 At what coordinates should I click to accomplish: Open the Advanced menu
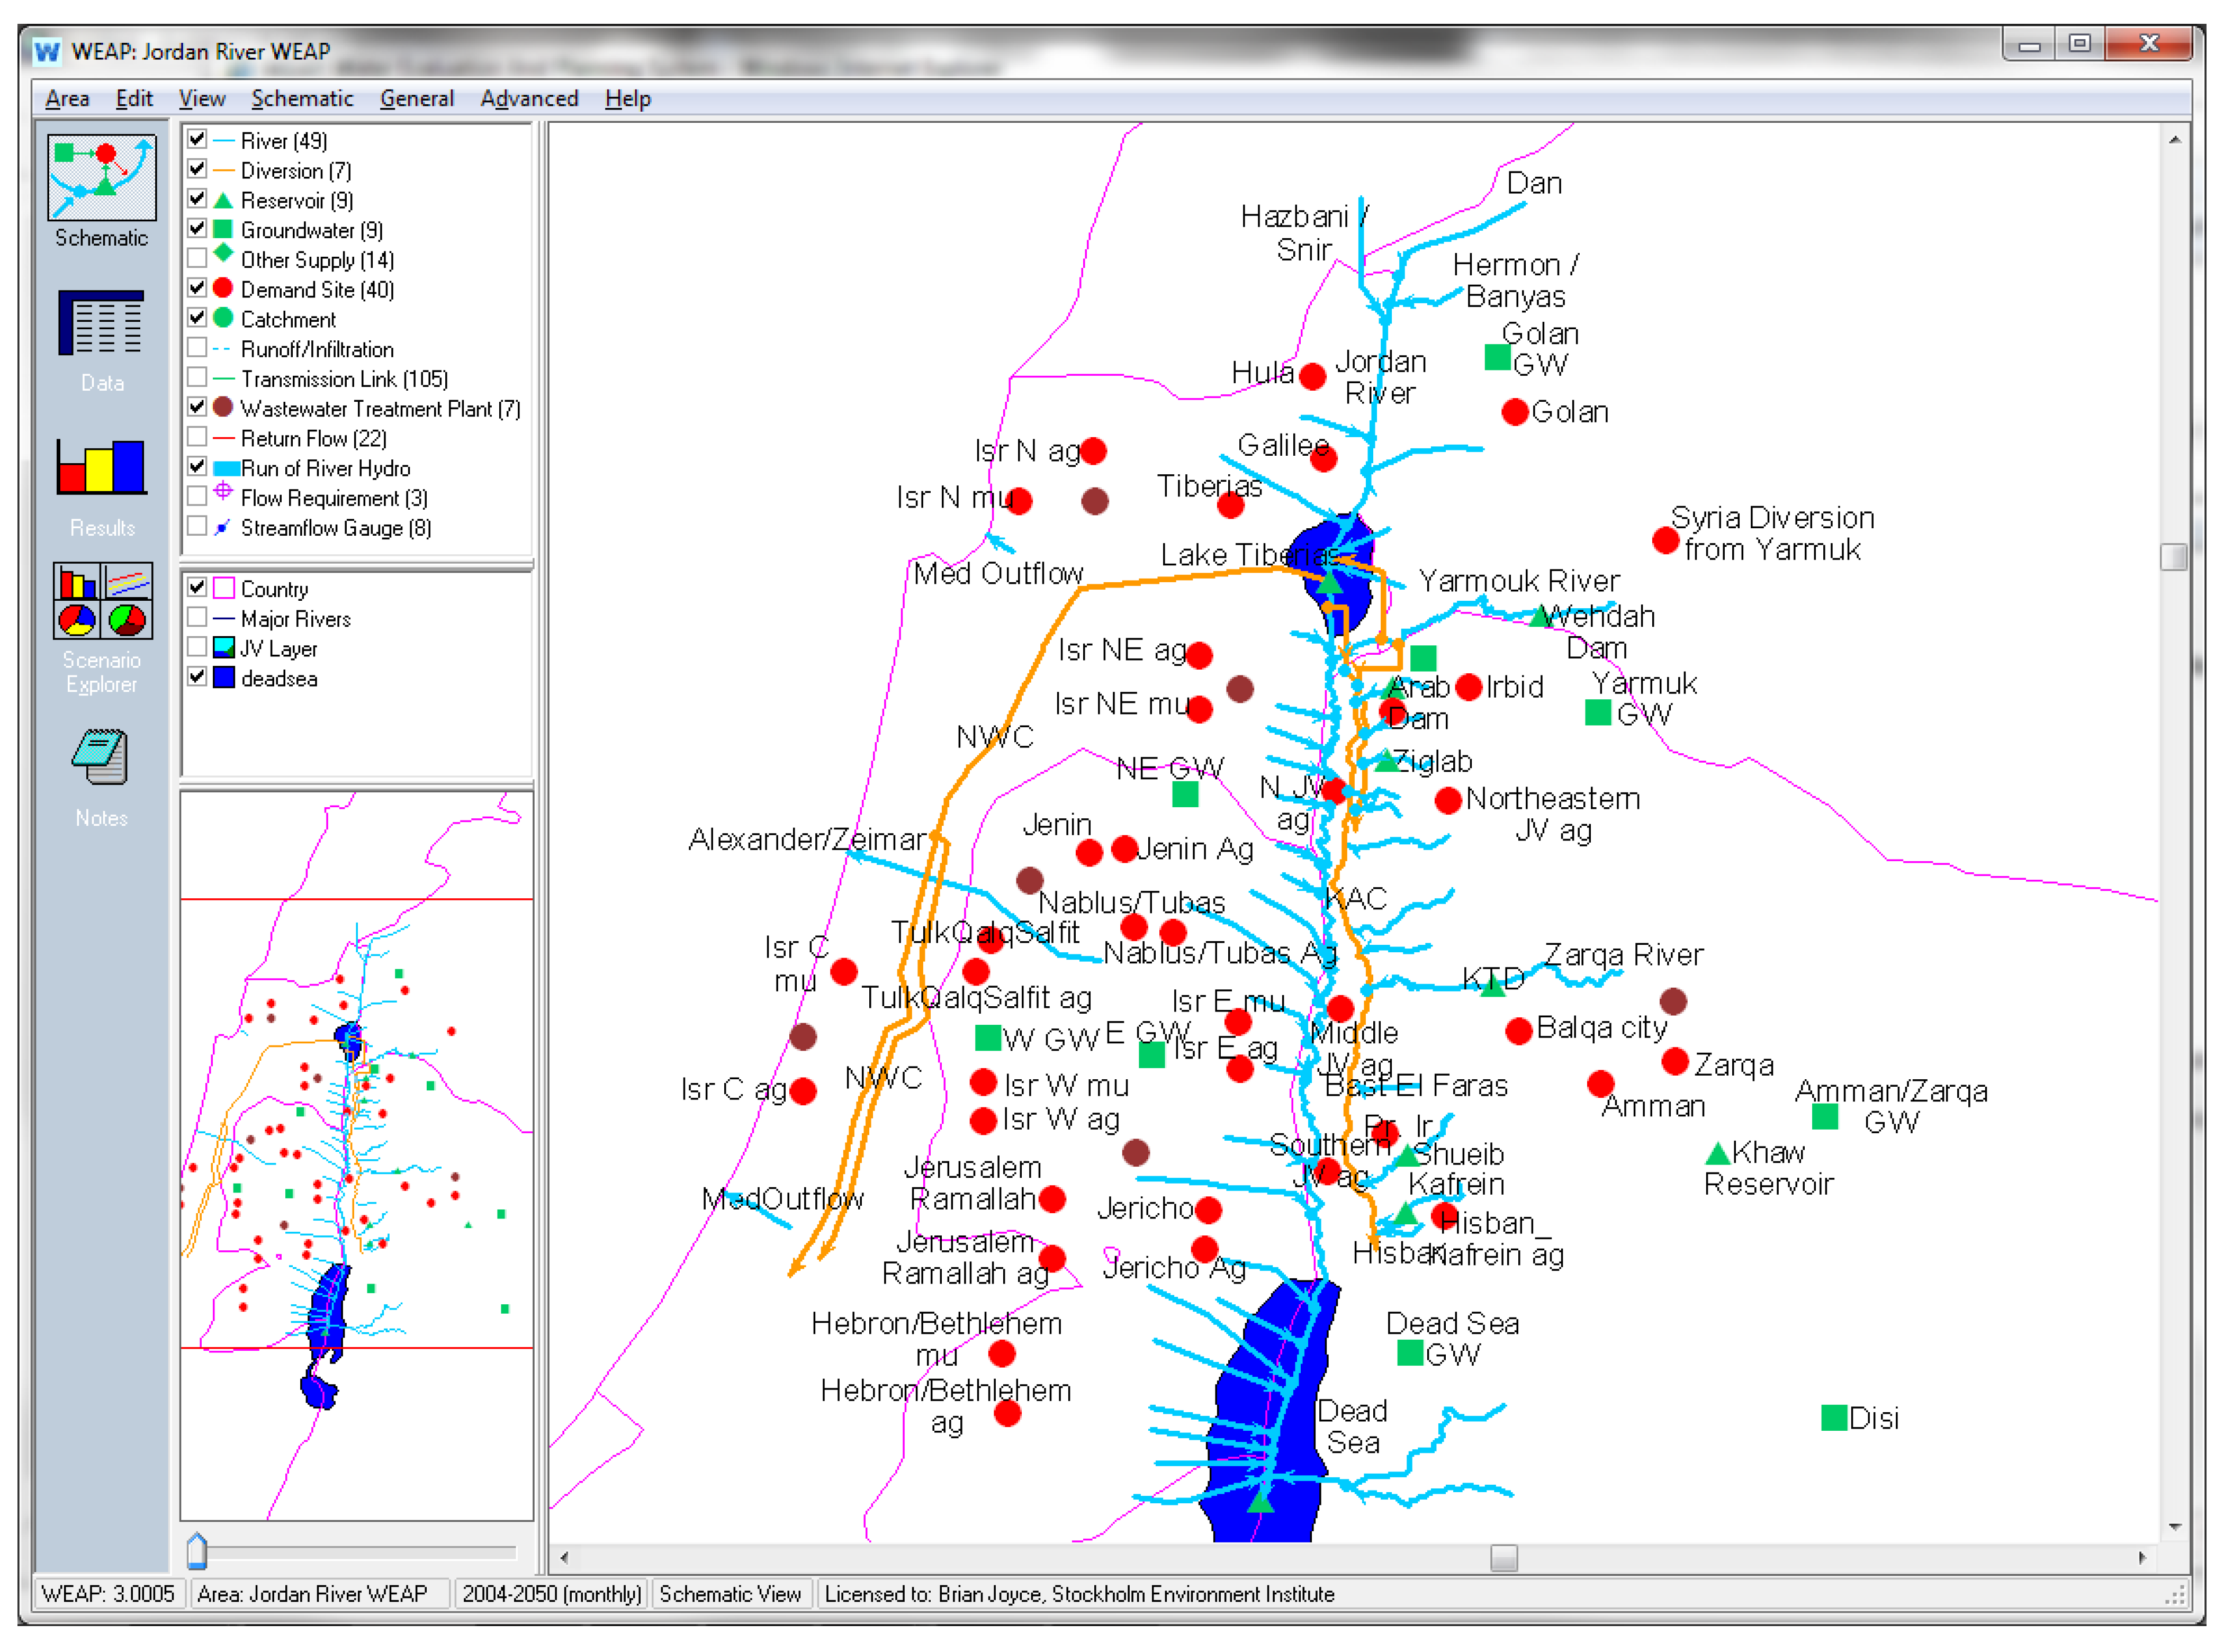click(x=529, y=98)
